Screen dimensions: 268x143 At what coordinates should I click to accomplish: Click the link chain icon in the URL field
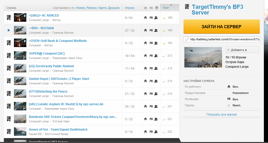(187, 39)
